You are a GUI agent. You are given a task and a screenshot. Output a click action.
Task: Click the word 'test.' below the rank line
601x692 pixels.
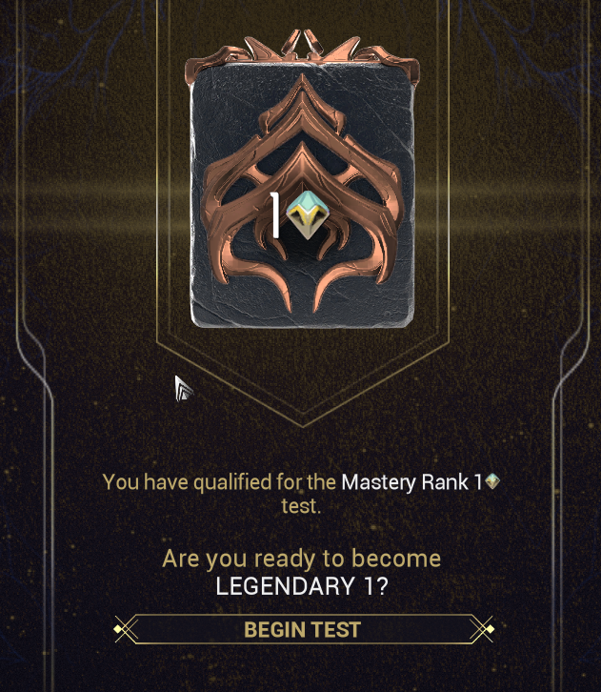click(x=301, y=506)
